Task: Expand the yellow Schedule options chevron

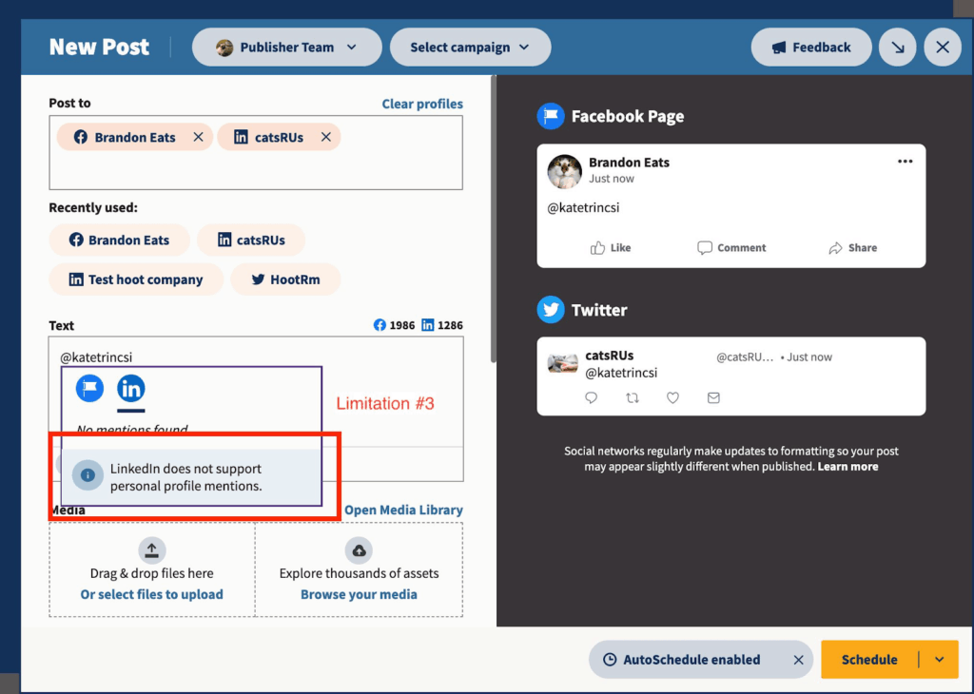Action: [940, 659]
